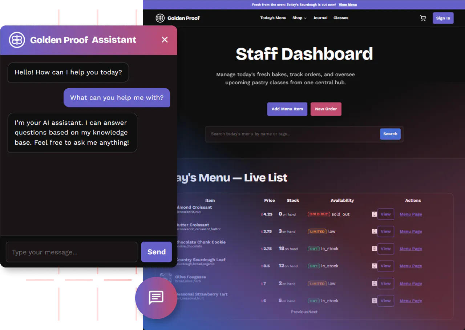Click the stepper in the Butter Croissant row

click(x=374, y=232)
